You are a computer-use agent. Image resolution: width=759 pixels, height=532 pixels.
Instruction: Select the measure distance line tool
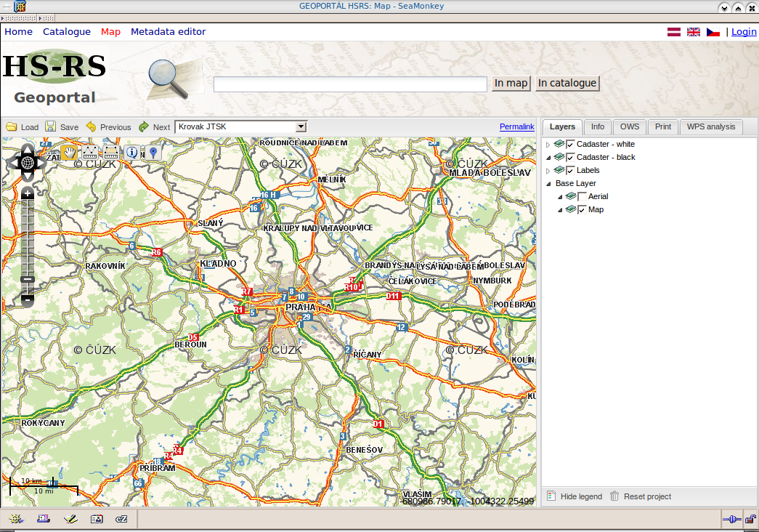[90, 152]
